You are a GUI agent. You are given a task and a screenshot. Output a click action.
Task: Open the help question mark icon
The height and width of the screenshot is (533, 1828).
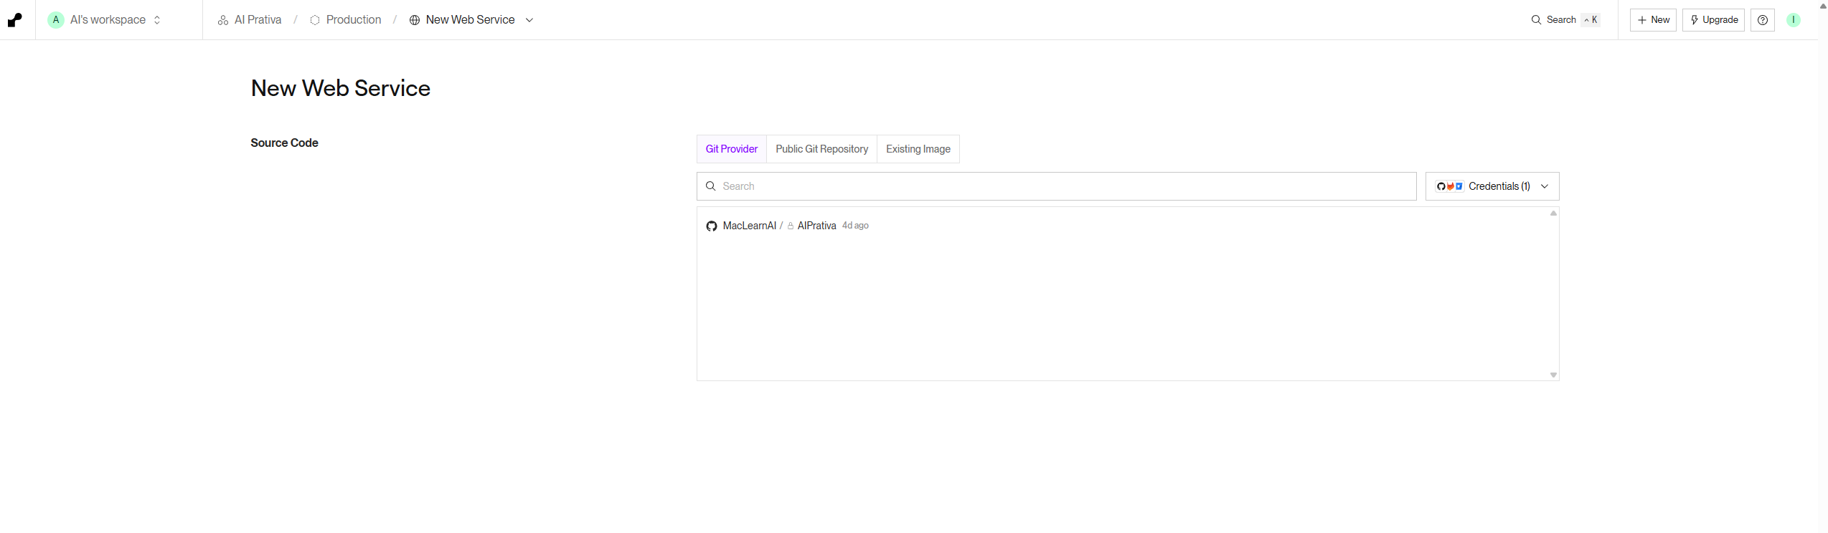click(1762, 20)
